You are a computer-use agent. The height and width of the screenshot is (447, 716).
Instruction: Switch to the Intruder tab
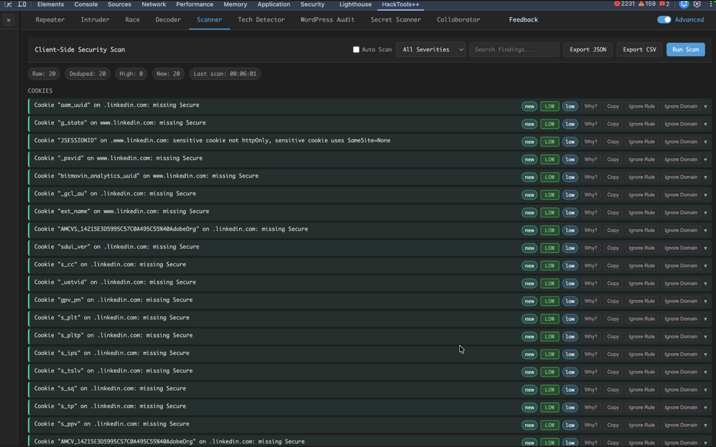[95, 20]
